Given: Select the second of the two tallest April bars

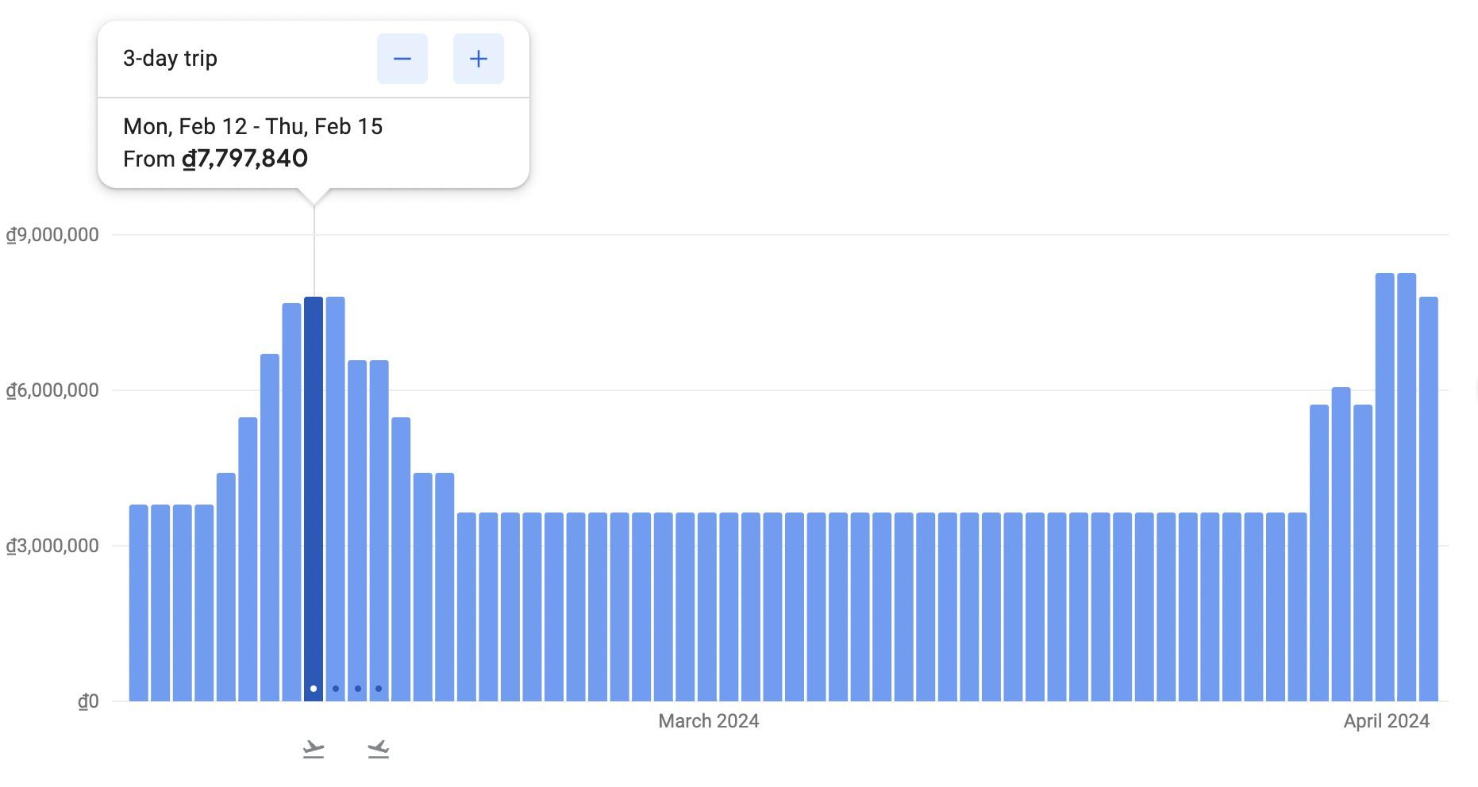Looking at the screenshot, I should click(x=1407, y=487).
